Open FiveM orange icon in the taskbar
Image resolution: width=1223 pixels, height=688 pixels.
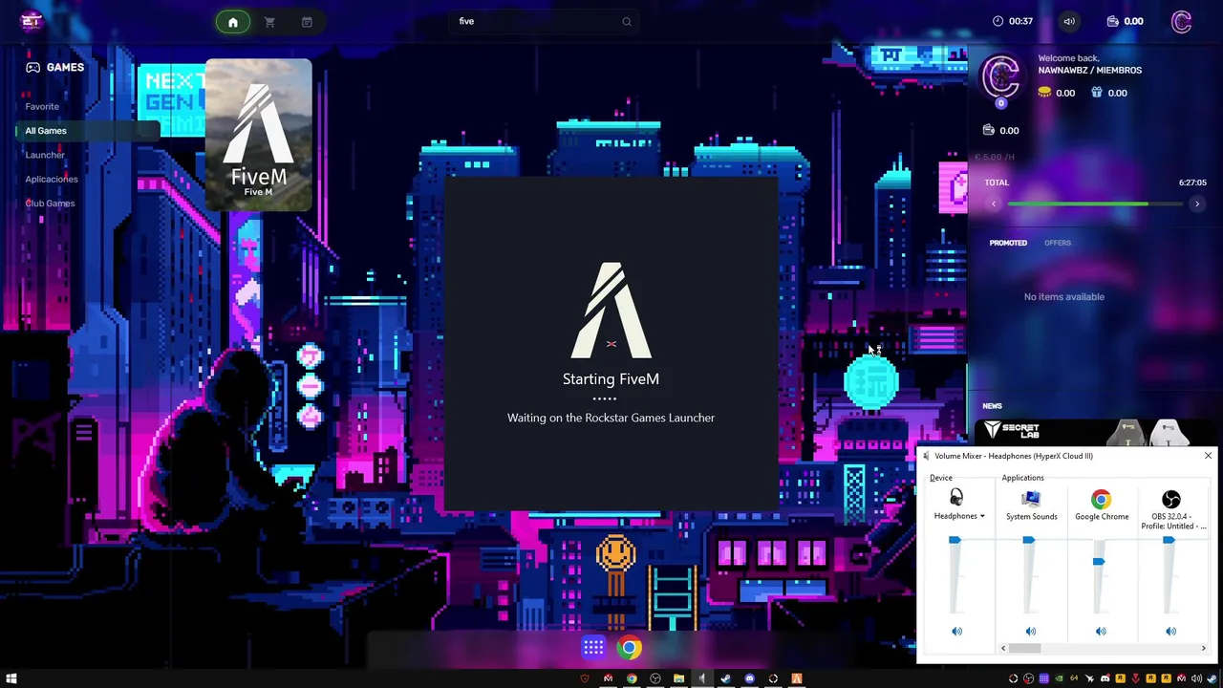pyautogui.click(x=796, y=678)
